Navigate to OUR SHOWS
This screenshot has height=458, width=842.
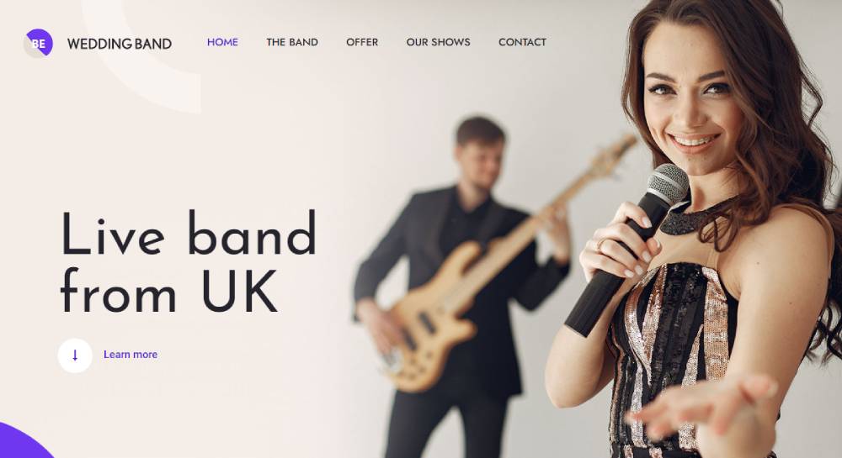coord(438,42)
